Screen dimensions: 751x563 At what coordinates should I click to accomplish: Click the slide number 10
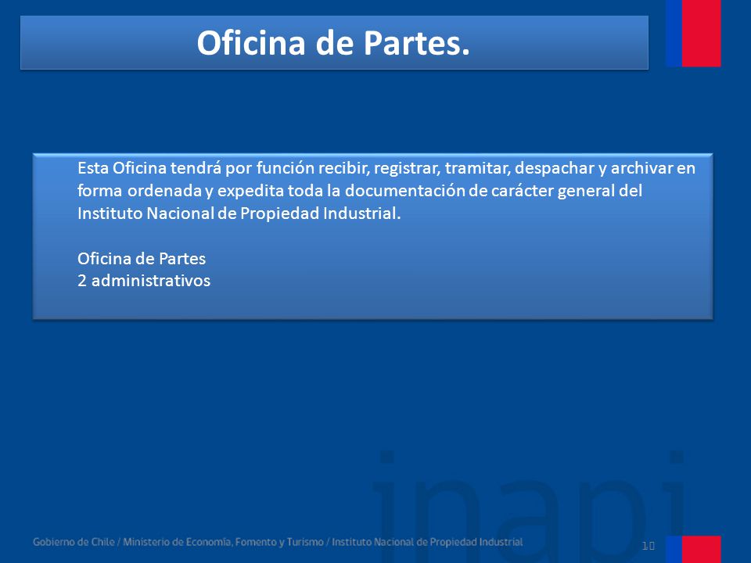tap(648, 545)
